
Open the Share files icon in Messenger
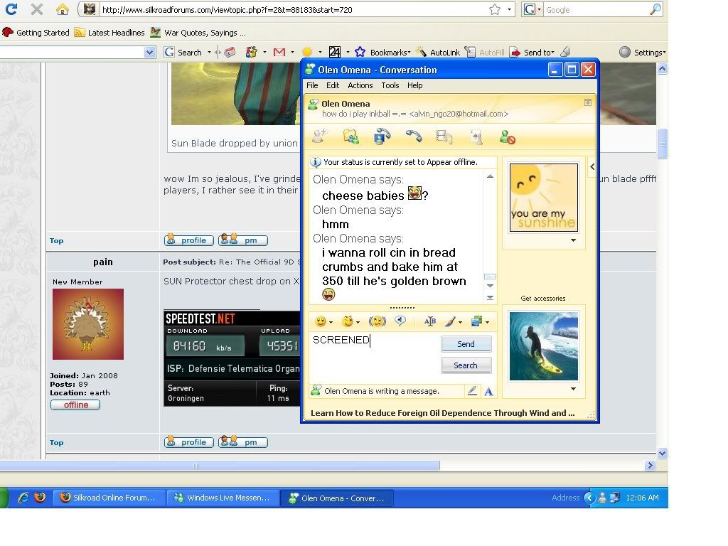pos(350,136)
